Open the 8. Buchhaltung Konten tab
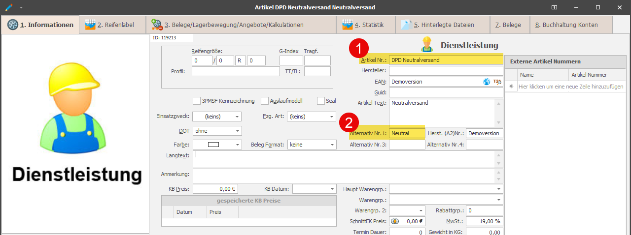This screenshot has width=631, height=235. (571, 25)
